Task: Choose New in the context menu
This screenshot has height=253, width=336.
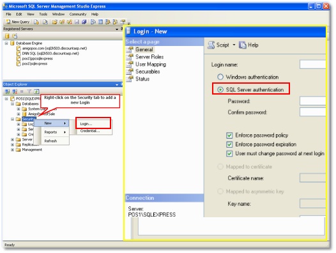Action: pos(52,123)
